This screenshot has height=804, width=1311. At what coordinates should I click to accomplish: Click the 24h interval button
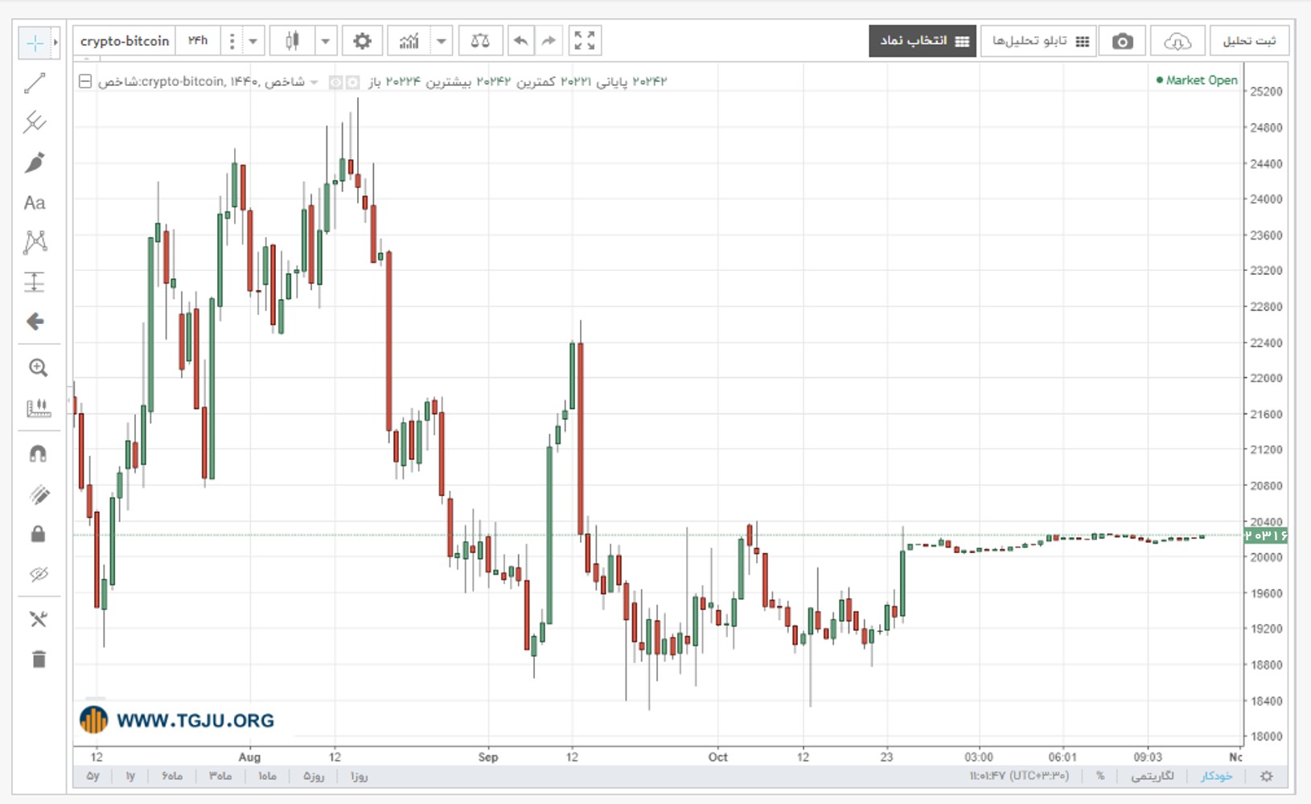(x=198, y=41)
